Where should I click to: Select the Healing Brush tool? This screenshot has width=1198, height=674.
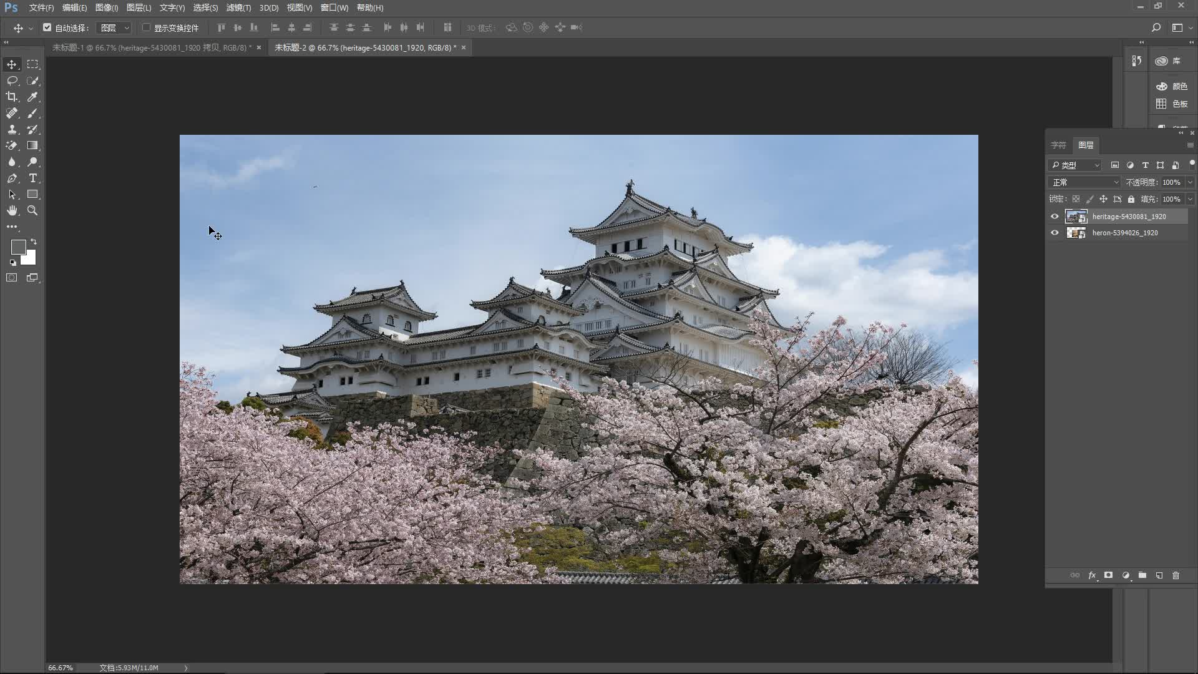click(x=12, y=113)
